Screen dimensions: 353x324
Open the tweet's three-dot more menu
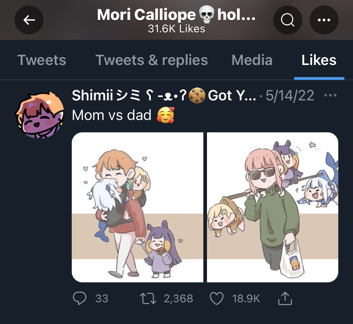point(330,96)
